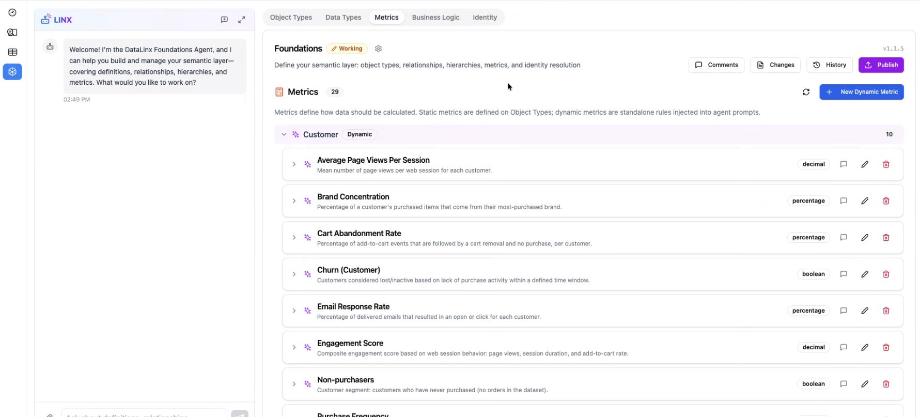Image resolution: width=920 pixels, height=417 pixels.
Task: Expand the Average Page Views Per Session row
Action: tap(294, 164)
